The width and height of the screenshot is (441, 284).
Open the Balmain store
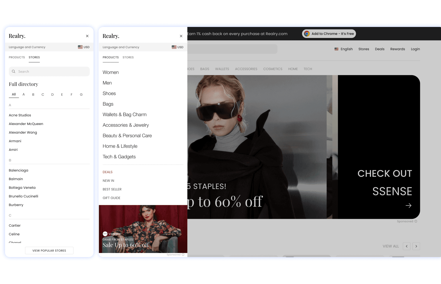tap(16, 179)
